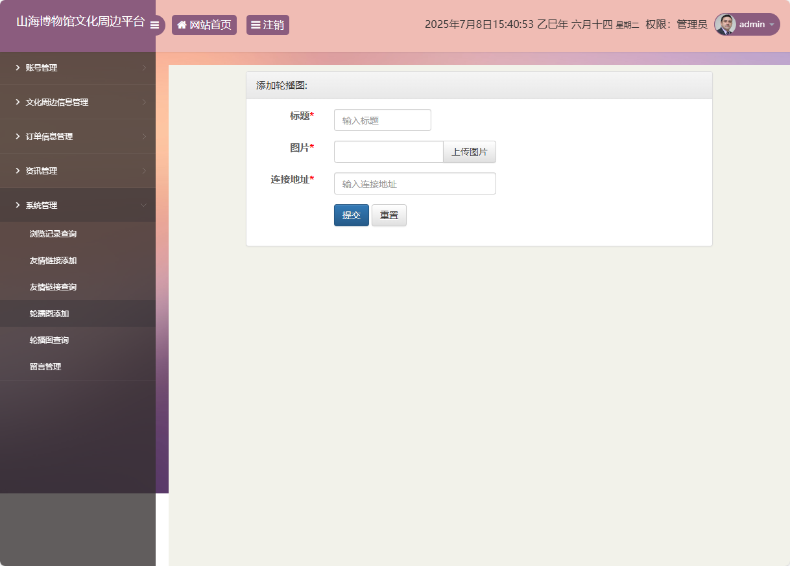
Task: Click the 标题 title input field
Action: [x=382, y=119]
